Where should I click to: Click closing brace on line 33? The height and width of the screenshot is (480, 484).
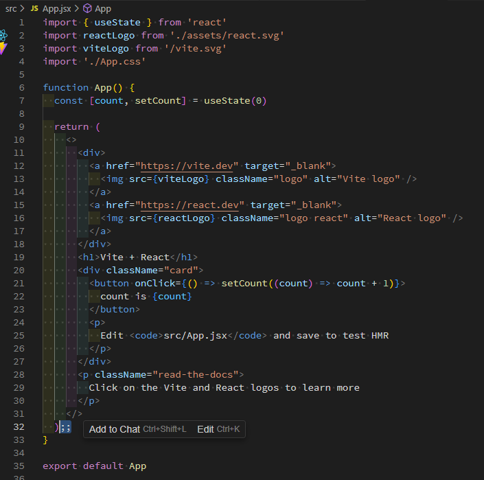[45, 440]
